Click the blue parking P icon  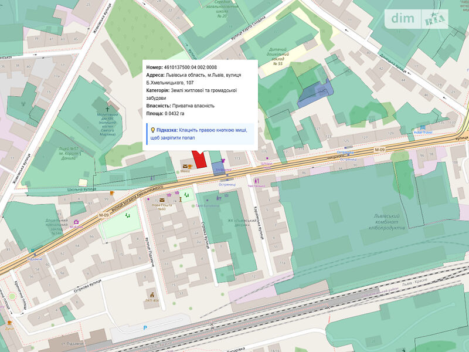tap(145, 327)
